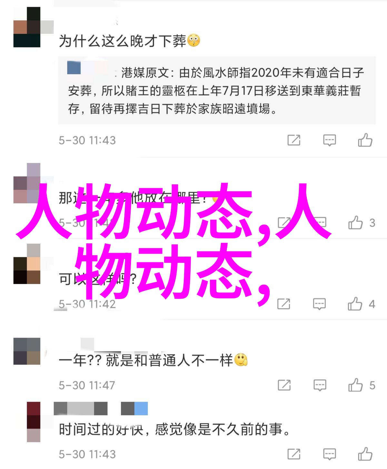Reply to the 一年?? 就是和普通人不一样 comment
Screen dimensions: 387x469
pos(319,385)
